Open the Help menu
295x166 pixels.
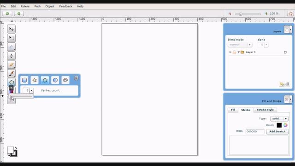80,6
